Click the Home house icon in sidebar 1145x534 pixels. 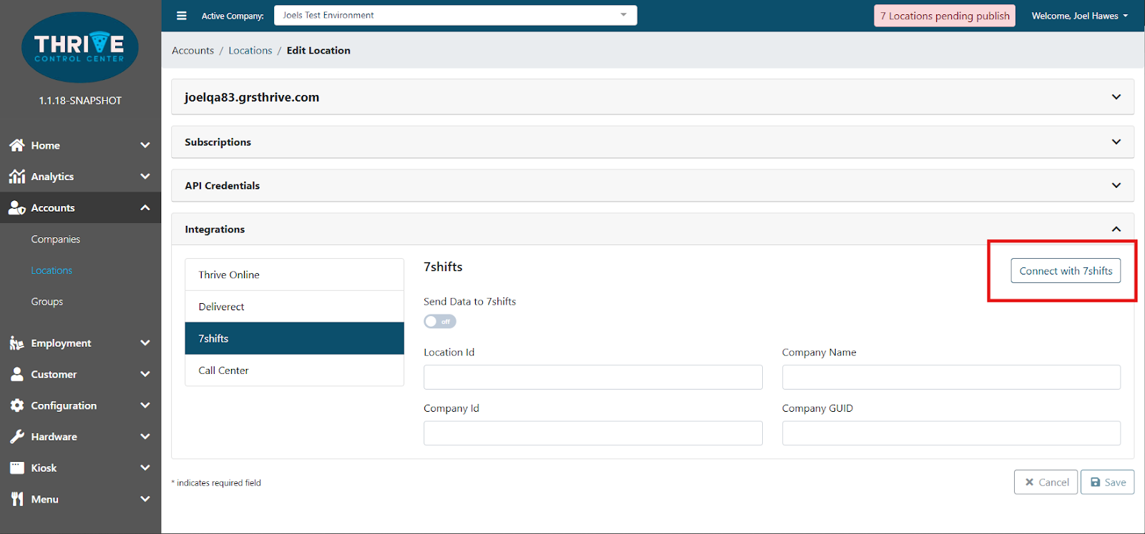(x=17, y=145)
